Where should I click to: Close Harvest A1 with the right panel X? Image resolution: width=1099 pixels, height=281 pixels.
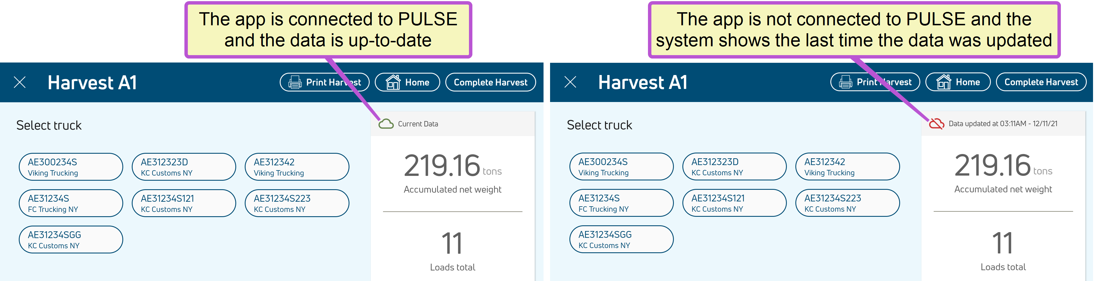click(x=570, y=82)
